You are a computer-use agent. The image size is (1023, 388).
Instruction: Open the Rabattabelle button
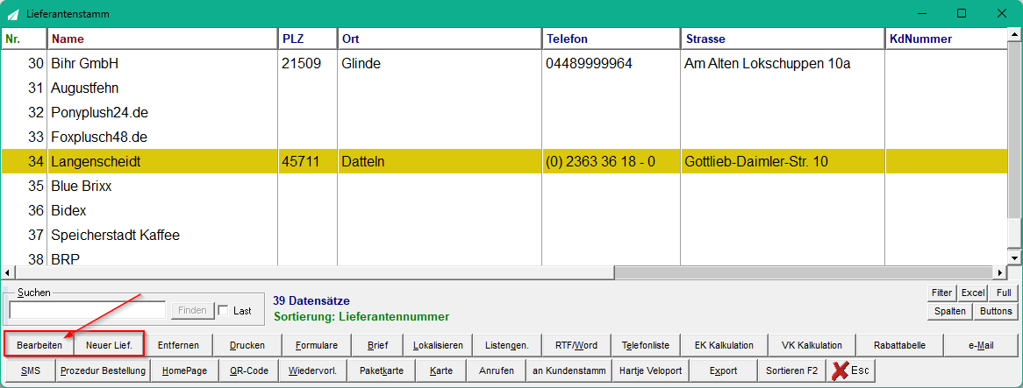pos(899,345)
